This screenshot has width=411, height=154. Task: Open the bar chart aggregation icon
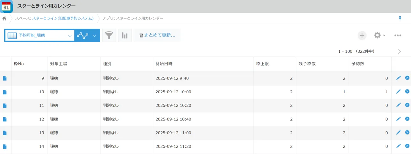click(125, 35)
